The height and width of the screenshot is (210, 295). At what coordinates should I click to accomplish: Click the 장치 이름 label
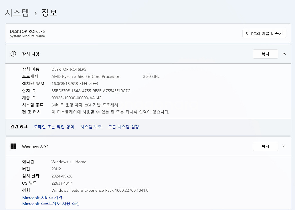pyautogui.click(x=31, y=69)
